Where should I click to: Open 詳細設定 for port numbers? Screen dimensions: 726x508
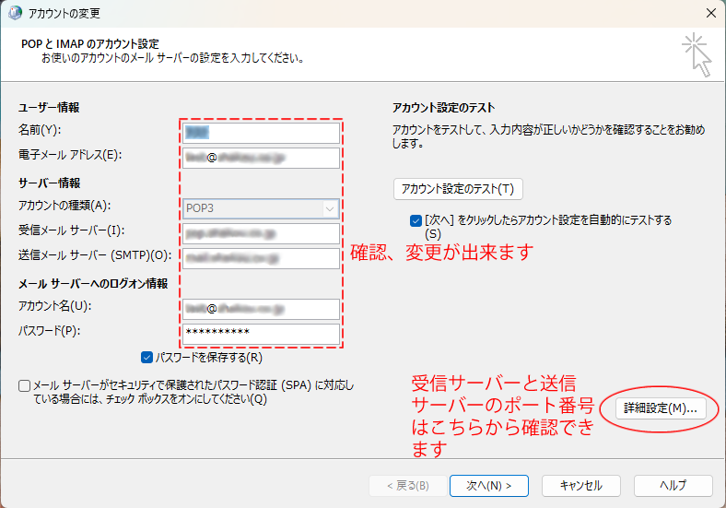(x=659, y=408)
